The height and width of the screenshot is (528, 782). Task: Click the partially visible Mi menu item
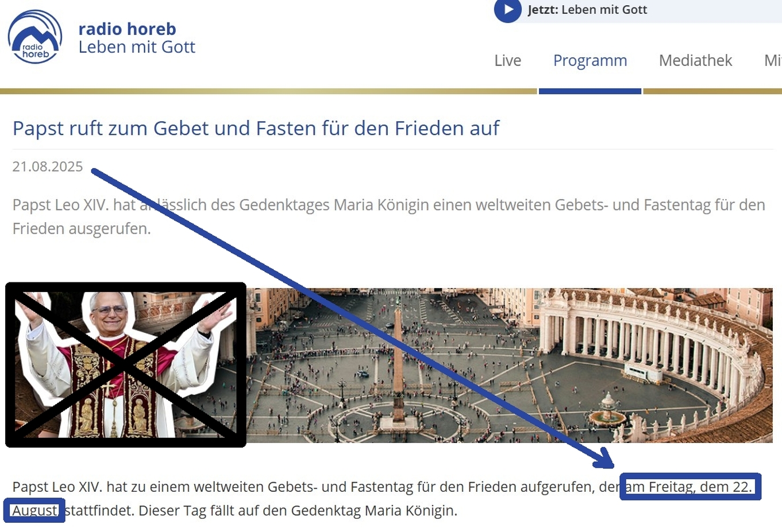(x=773, y=60)
